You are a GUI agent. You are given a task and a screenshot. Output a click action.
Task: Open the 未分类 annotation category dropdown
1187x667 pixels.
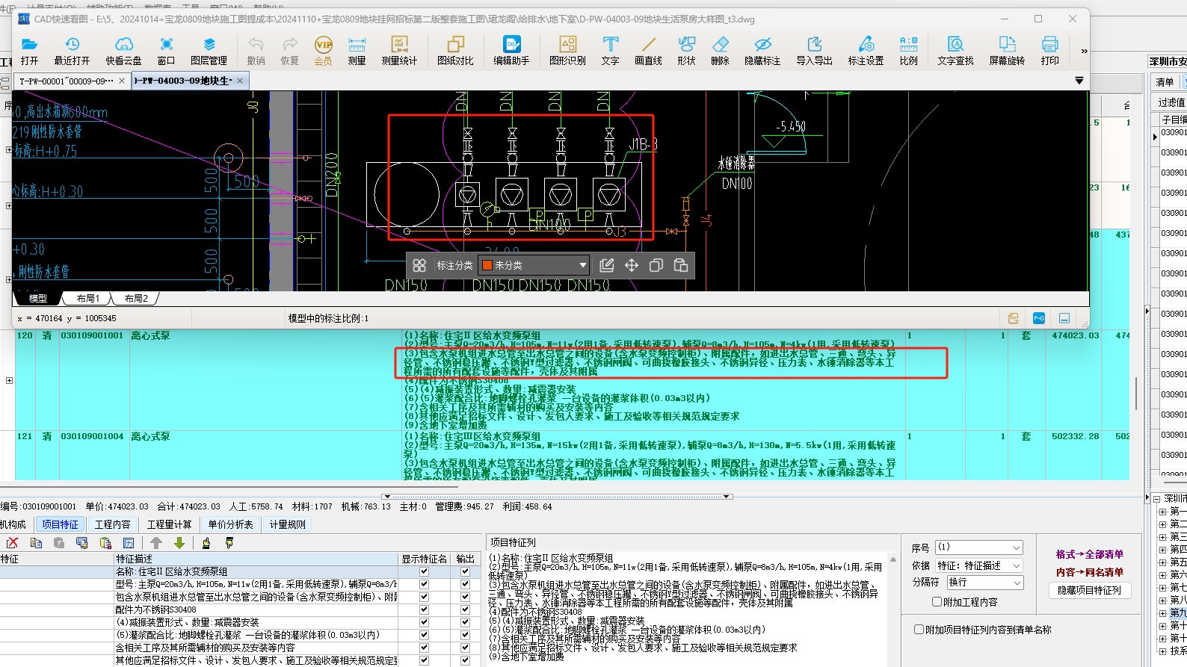(534, 265)
